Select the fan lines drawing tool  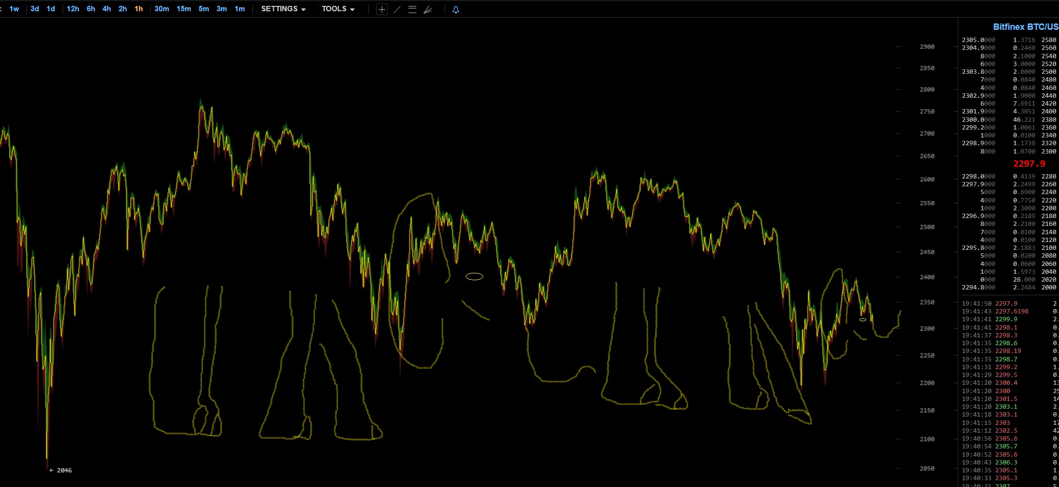click(428, 9)
